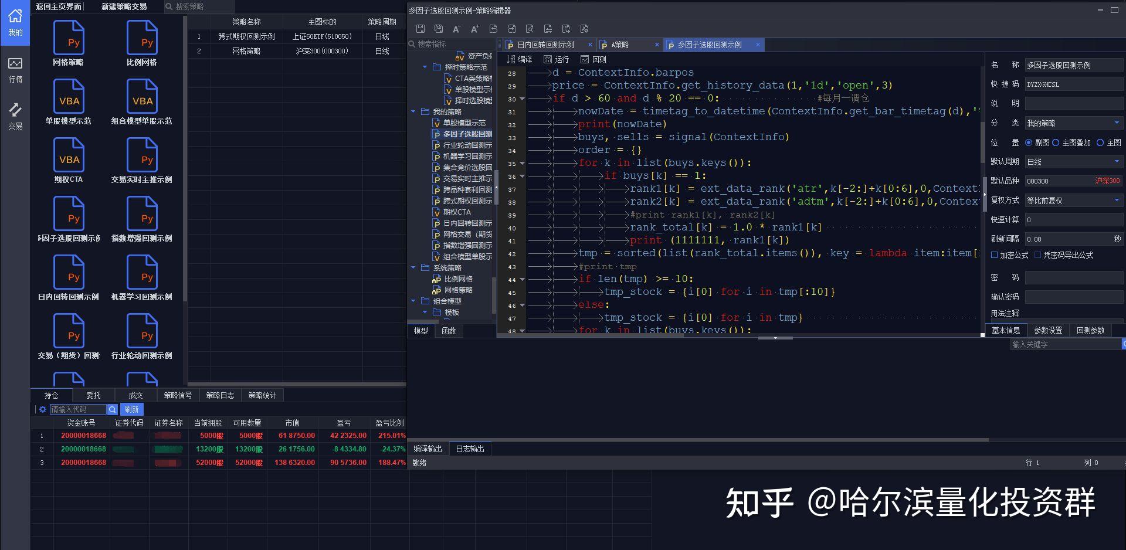The image size is (1126, 550).
Task: Open the 默认周期 dropdown showing 日线
Action: (1074, 162)
